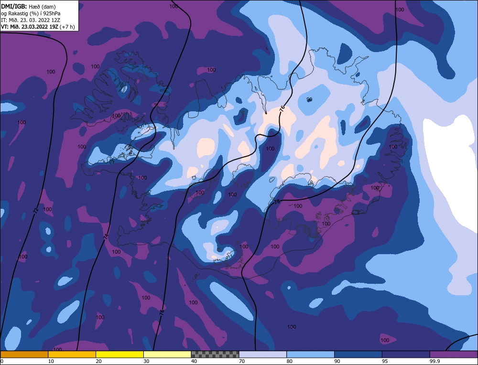Click the '10' legend scale value
Screen dimensions: 478x365
pyautogui.click(x=51, y=361)
